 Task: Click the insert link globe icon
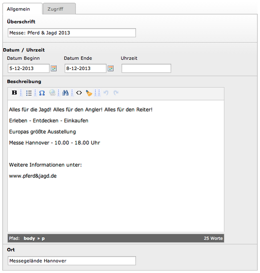tap(52, 93)
